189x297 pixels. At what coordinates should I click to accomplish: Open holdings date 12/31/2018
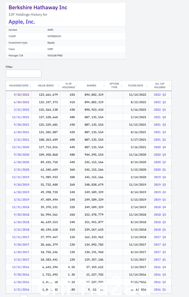[x=21, y=207]
